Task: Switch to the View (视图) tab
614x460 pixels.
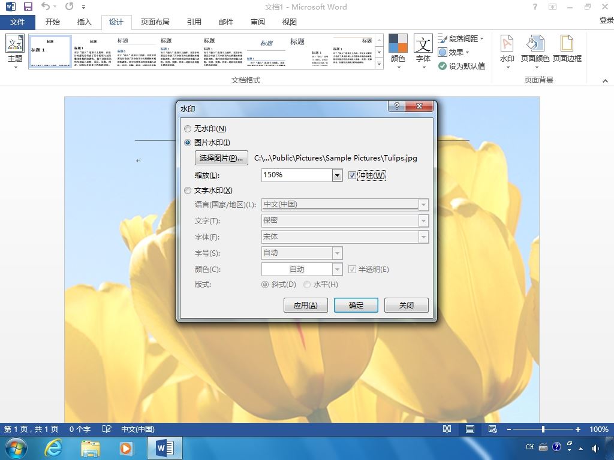Action: click(x=290, y=22)
